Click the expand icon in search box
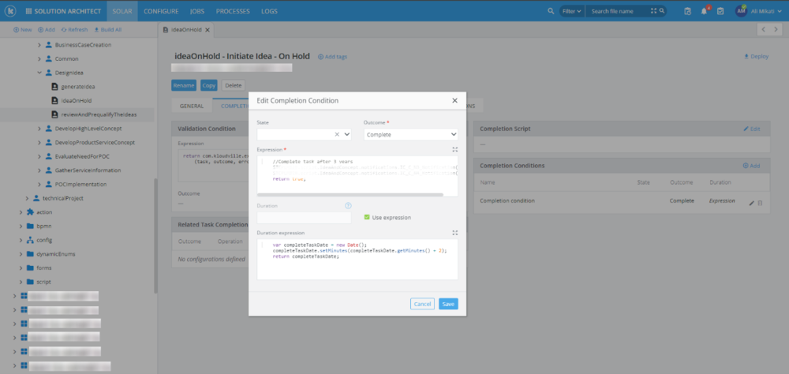 click(653, 10)
